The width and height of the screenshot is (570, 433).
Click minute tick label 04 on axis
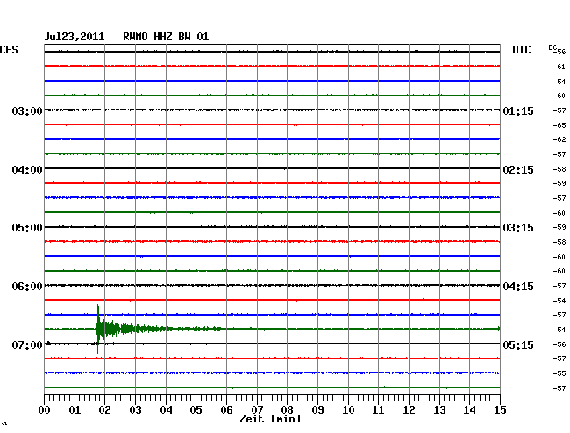(x=166, y=410)
